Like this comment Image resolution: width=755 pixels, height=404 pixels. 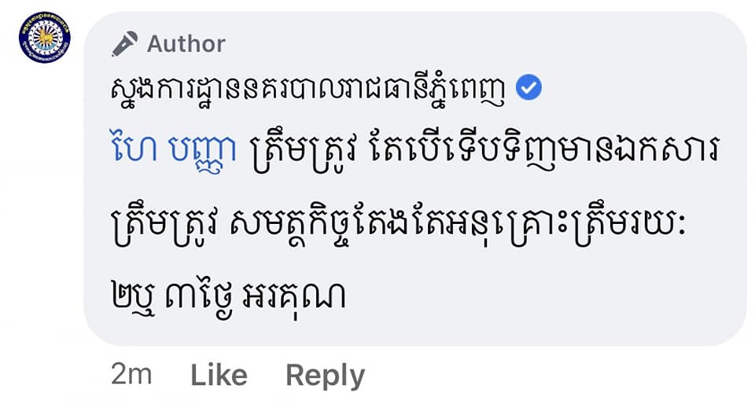pyautogui.click(x=219, y=375)
